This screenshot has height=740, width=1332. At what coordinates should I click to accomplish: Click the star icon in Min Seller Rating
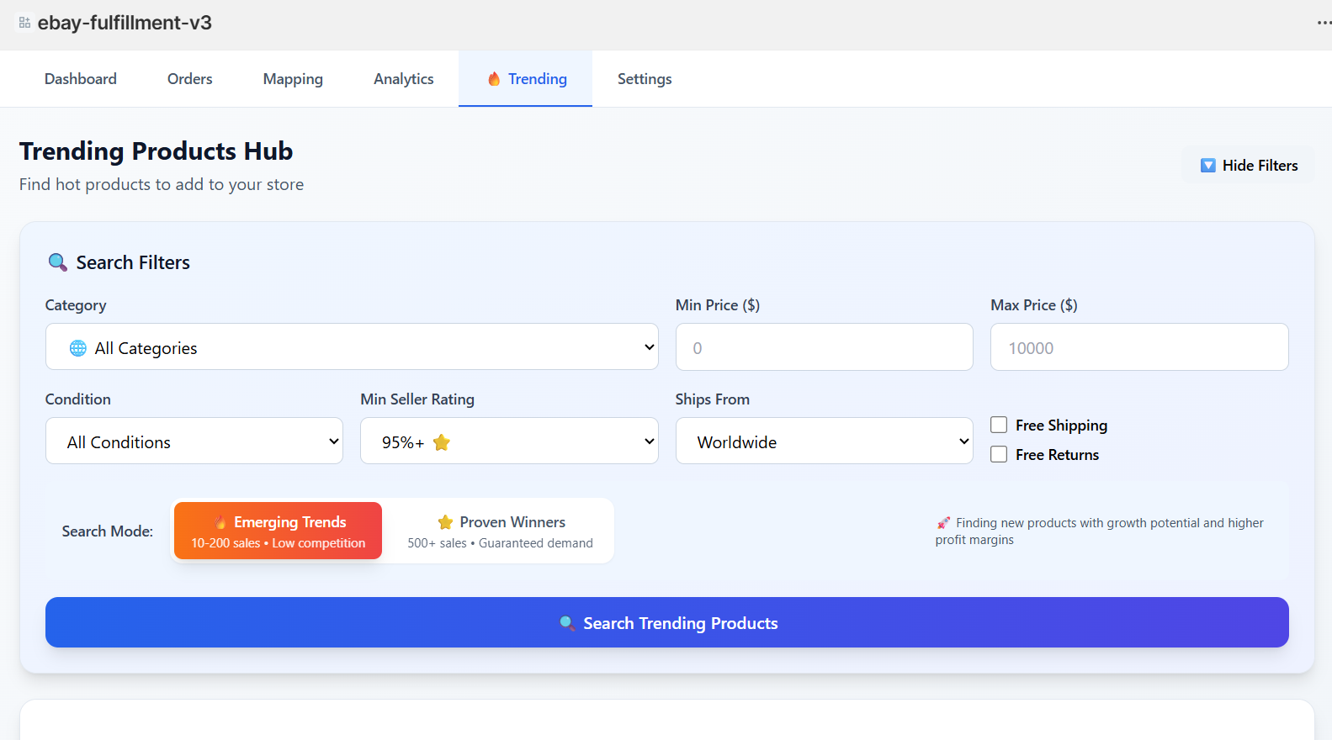(442, 442)
